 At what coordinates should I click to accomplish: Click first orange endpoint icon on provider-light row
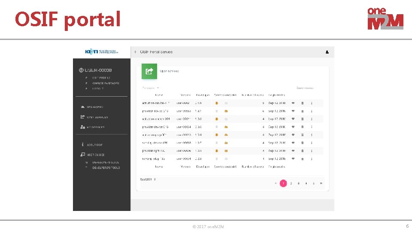(x=217, y=151)
